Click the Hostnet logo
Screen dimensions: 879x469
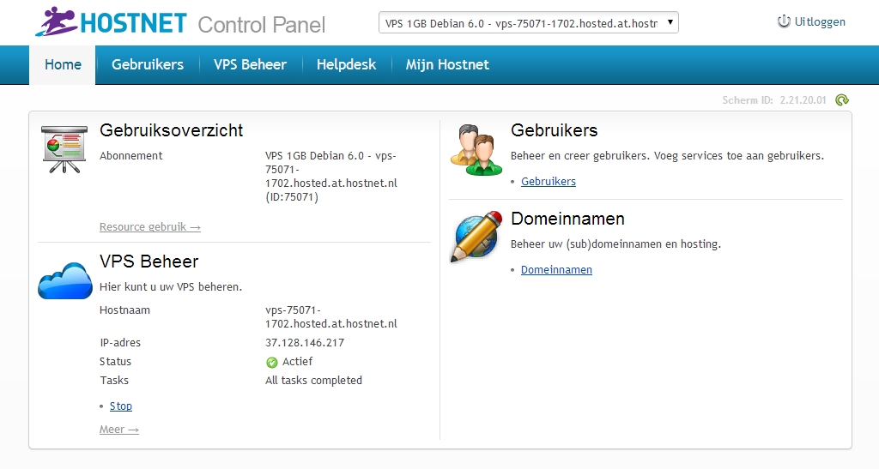click(112, 22)
